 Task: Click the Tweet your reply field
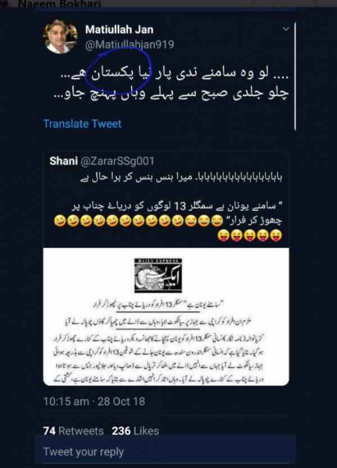(166, 452)
